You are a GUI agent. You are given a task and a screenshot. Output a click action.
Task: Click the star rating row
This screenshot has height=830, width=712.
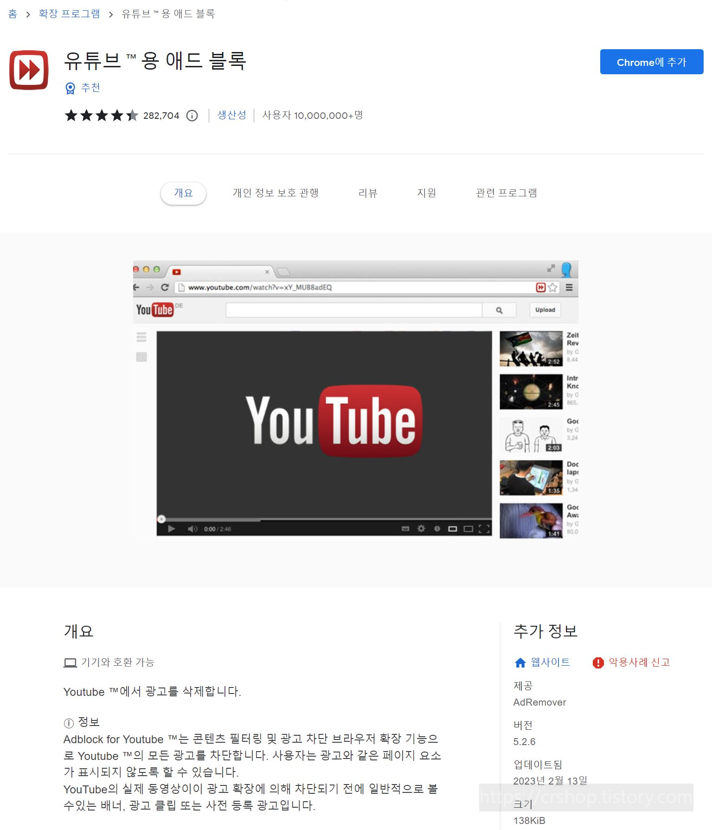[102, 115]
